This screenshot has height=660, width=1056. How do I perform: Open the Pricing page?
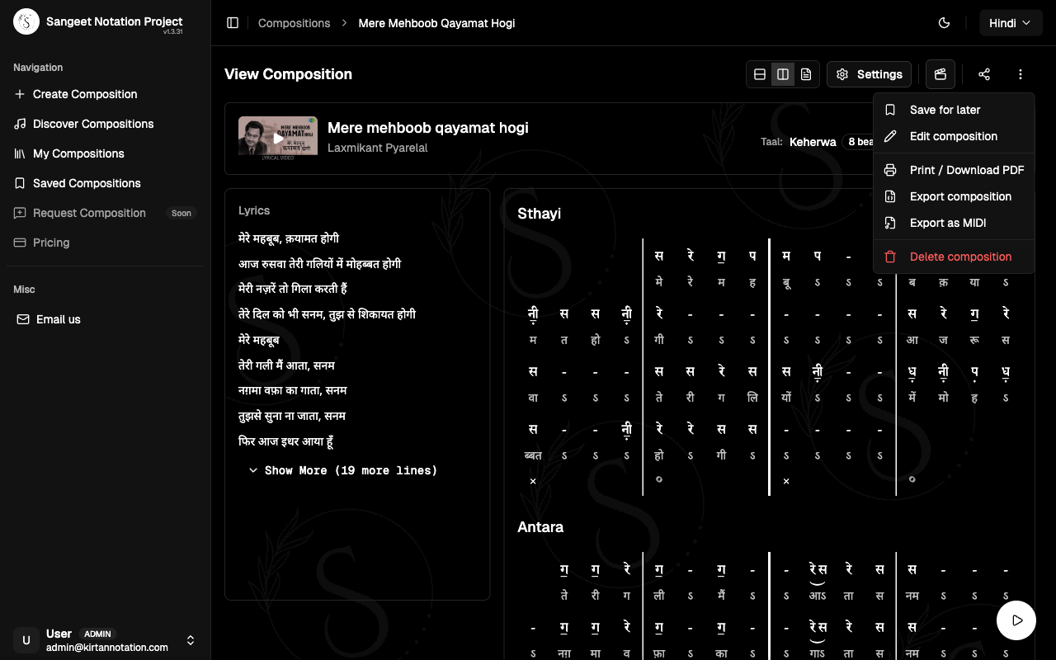pyautogui.click(x=51, y=243)
